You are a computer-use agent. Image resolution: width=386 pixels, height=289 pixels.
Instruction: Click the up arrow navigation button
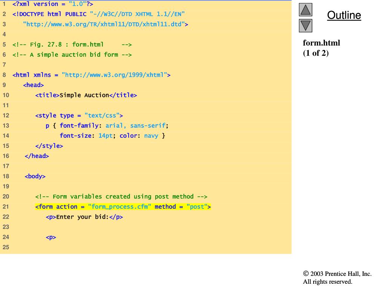305,10
